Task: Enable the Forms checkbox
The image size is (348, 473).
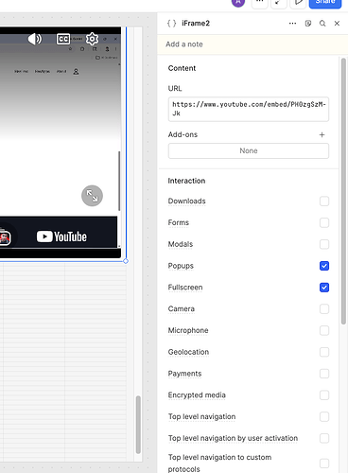Action: 324,222
